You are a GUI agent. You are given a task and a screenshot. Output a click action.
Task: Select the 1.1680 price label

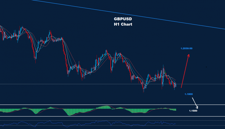click(193, 111)
